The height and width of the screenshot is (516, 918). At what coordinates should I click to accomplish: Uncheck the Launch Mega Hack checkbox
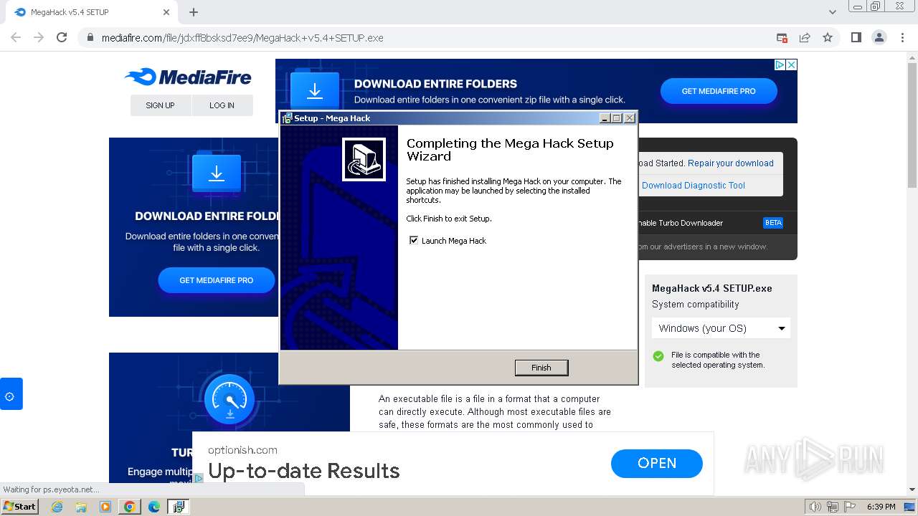click(414, 241)
